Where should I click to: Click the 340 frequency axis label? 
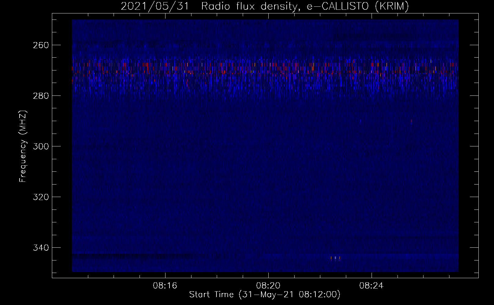point(41,248)
